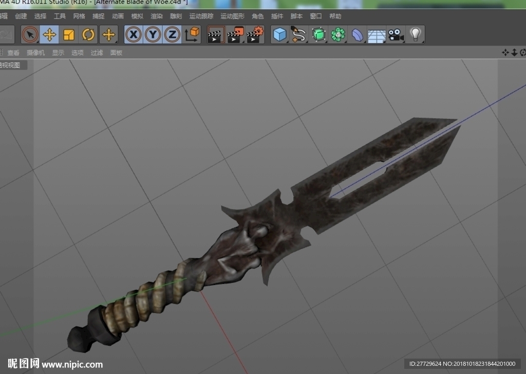Open the 渲染 (Render) menu
This screenshot has height=374, width=526.
pyautogui.click(x=157, y=16)
